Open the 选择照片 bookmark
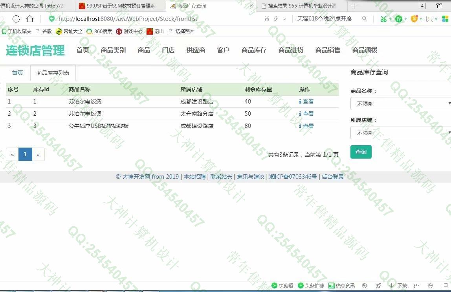 [x=181, y=31]
